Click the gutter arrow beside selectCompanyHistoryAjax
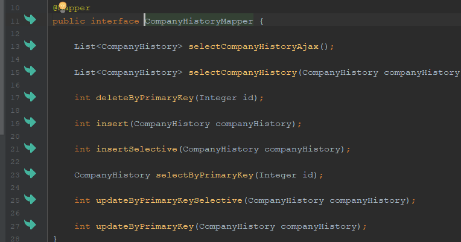Image resolution: width=461 pixels, height=242 pixels. 30,45
